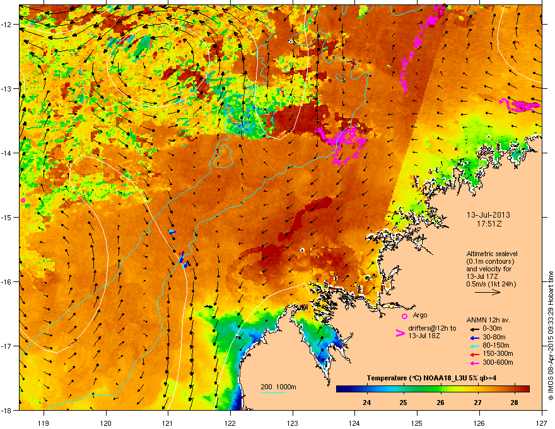555x429 pixels.
Task: Click the time label 17:51Z
Action: point(489,224)
